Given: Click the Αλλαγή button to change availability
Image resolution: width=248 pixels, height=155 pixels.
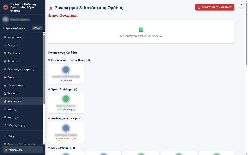Looking at the screenshot, I should coord(37,28).
